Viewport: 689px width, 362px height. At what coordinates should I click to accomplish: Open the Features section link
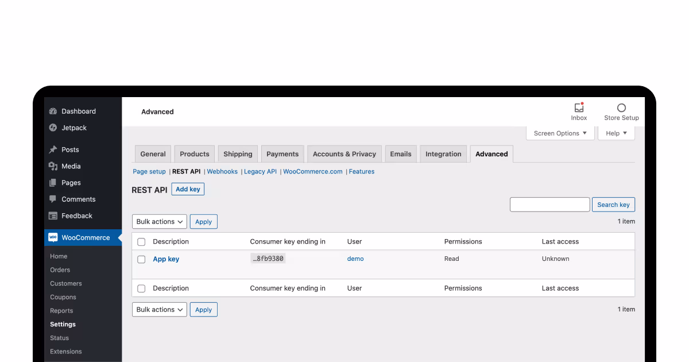[x=362, y=172]
